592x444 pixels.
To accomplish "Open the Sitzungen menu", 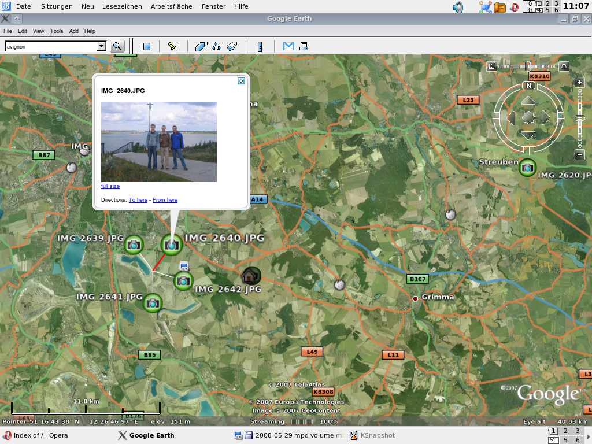I will pyautogui.click(x=57, y=6).
